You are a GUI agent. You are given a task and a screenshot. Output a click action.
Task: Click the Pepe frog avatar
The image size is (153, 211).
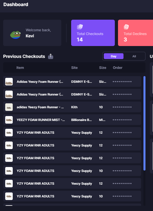click(15, 35)
